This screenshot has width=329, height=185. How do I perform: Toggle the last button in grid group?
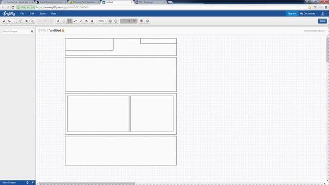point(134,21)
